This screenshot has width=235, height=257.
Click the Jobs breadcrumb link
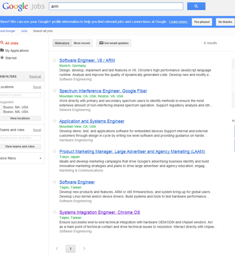point(24,31)
